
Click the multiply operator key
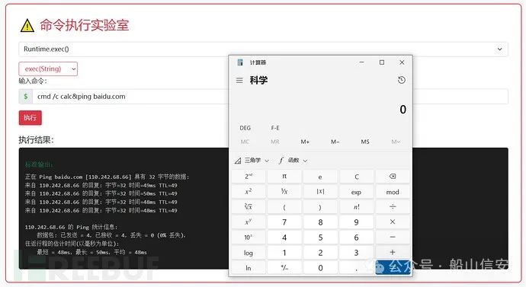click(x=393, y=222)
